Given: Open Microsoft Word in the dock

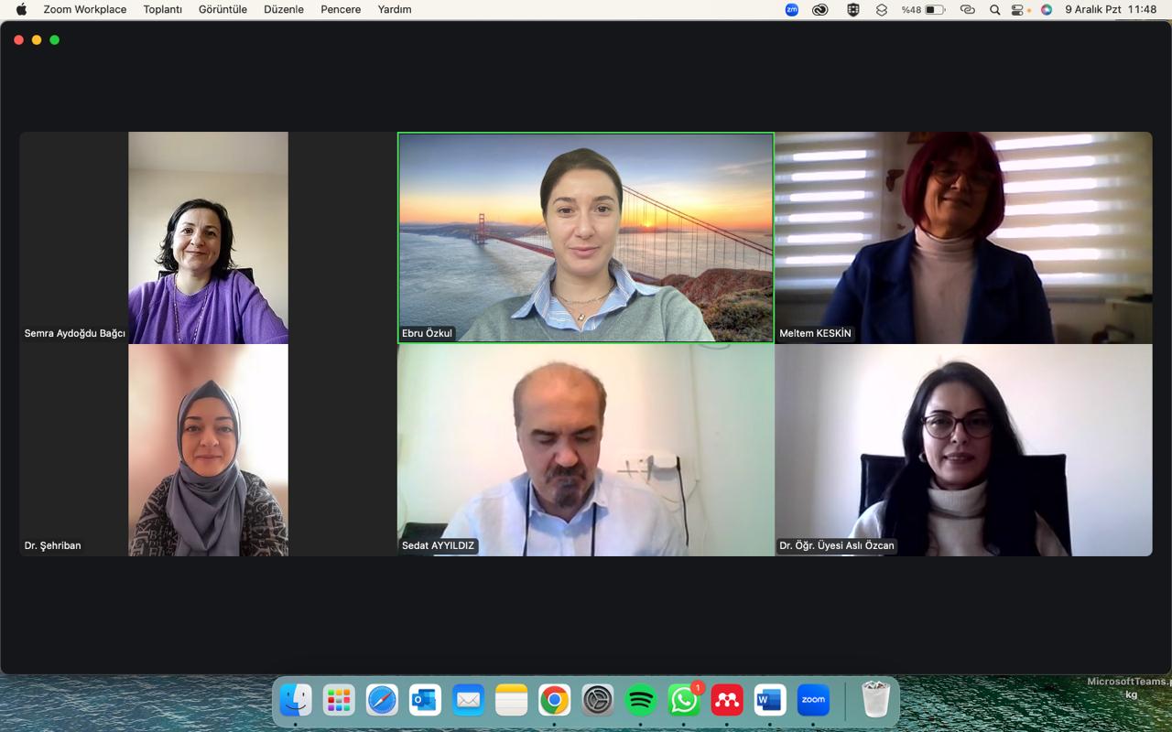Looking at the screenshot, I should [770, 701].
